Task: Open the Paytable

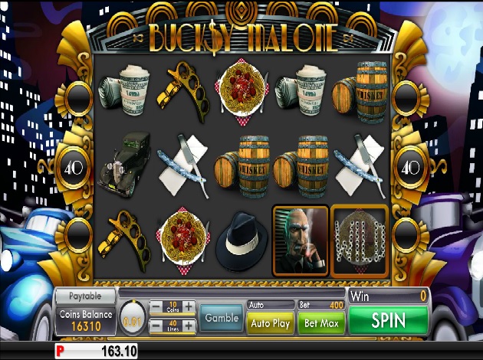Action: click(85, 296)
